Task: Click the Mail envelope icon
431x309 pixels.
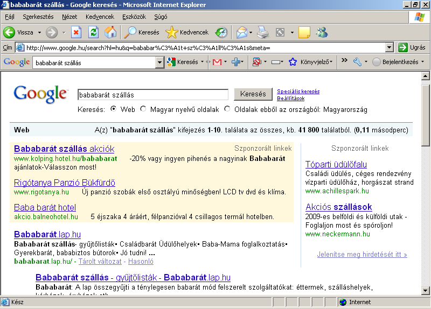Action: tap(242, 32)
